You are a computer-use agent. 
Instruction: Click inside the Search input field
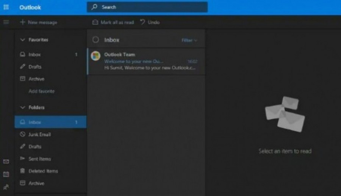pos(152,7)
